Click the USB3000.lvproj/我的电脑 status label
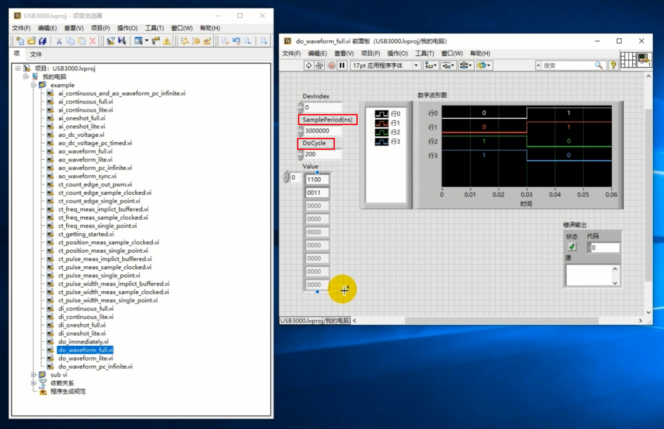Image resolution: width=664 pixels, height=429 pixels. point(315,320)
